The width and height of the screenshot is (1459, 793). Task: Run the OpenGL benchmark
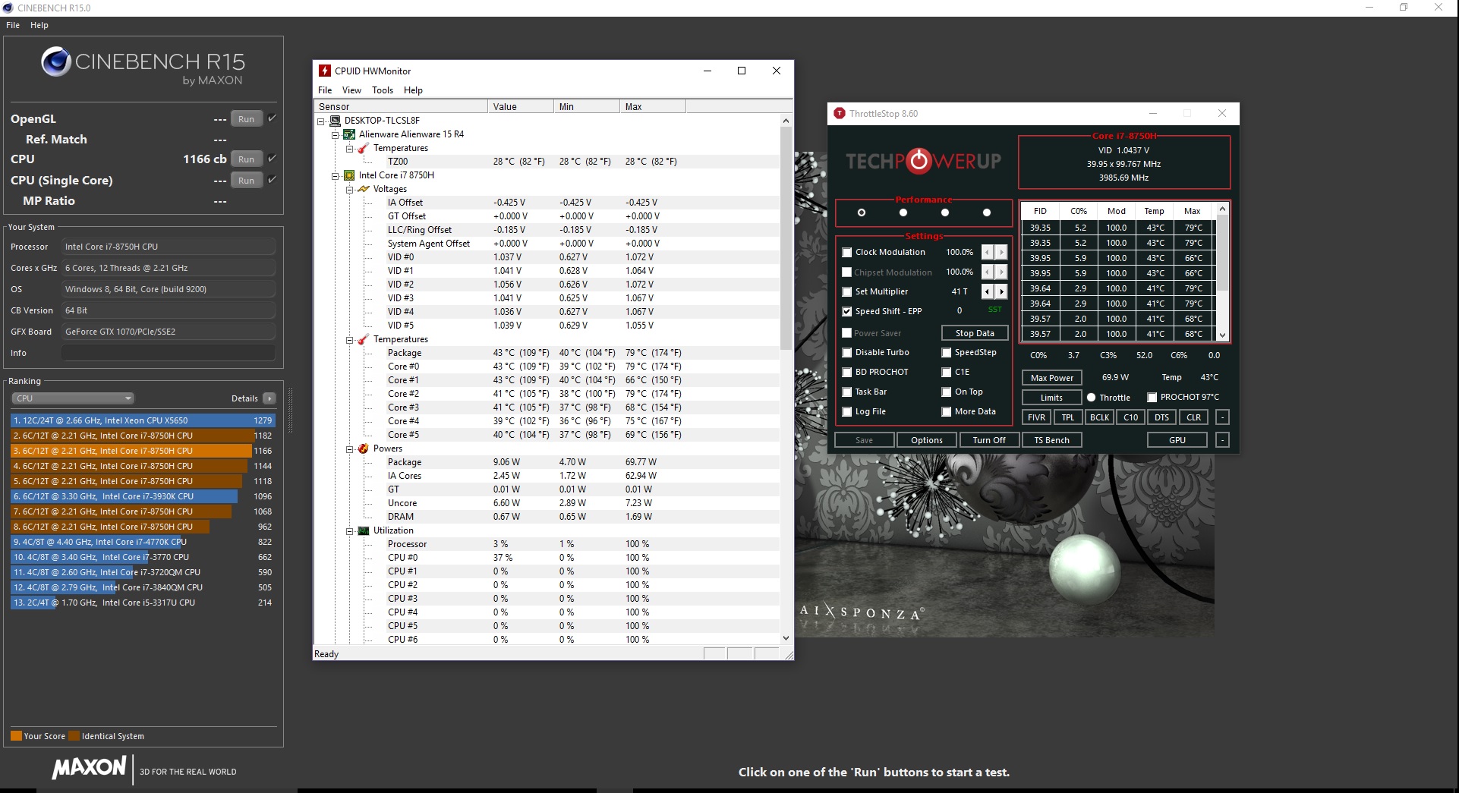(x=246, y=118)
